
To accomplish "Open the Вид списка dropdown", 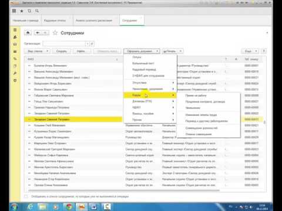I will pos(37,51).
